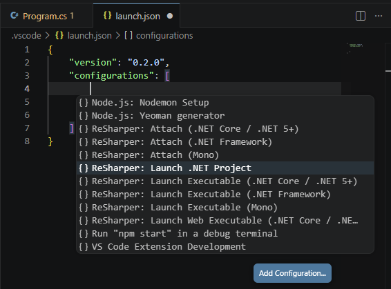Choose Run "npm start" in a debug terminal
The image size is (391, 289).
coord(225,234)
